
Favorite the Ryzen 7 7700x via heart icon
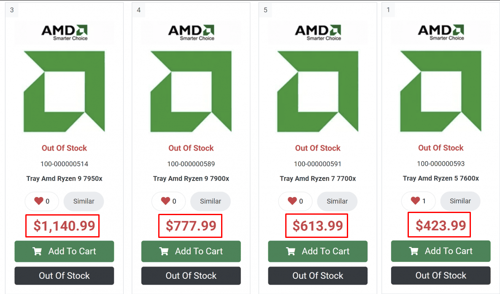point(292,201)
